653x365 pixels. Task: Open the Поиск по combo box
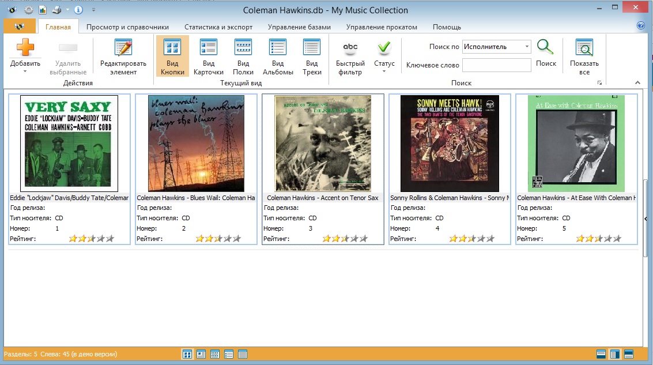point(496,47)
